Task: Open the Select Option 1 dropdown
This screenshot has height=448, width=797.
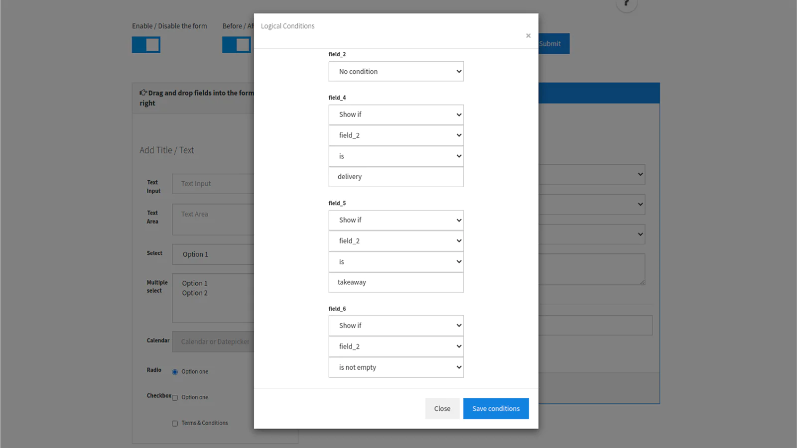Action: pyautogui.click(x=213, y=254)
